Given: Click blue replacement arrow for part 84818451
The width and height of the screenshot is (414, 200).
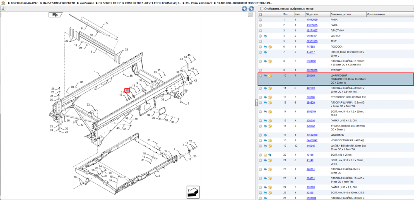Looking at the screenshot, I should click(265, 36).
